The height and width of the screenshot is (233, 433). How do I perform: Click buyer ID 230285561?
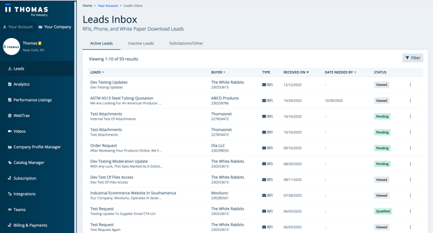[220, 198]
